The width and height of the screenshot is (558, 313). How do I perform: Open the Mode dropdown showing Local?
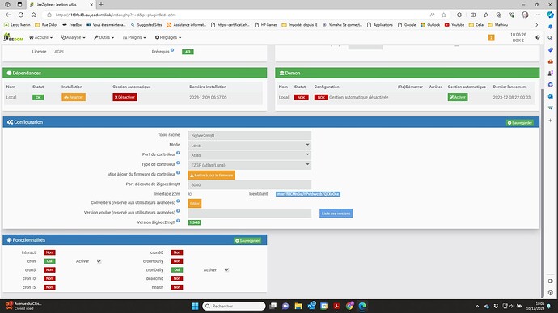249,146
